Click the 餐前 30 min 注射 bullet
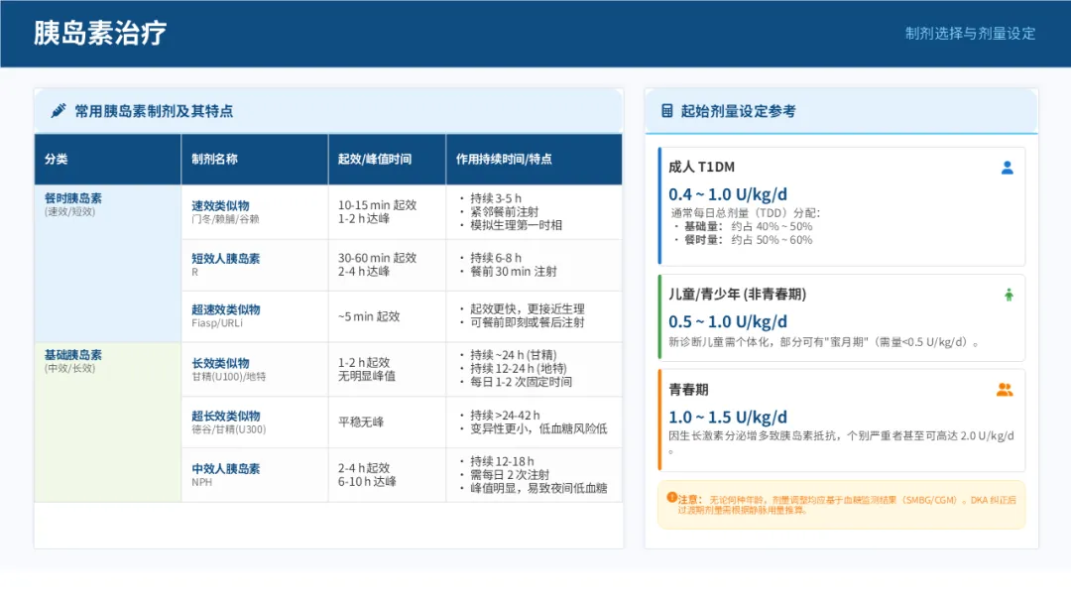Screen dimensions: 1071x603 (x=514, y=271)
